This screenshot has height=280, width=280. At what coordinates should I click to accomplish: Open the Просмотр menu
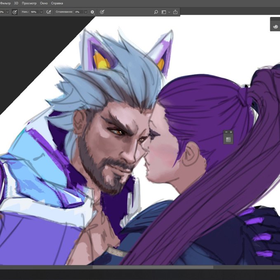[x=29, y=3]
